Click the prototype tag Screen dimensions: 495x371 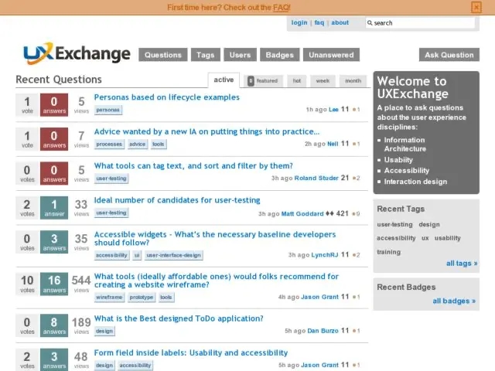pos(142,297)
